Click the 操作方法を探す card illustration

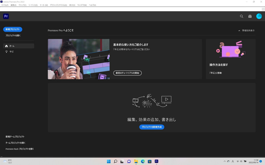(231, 49)
